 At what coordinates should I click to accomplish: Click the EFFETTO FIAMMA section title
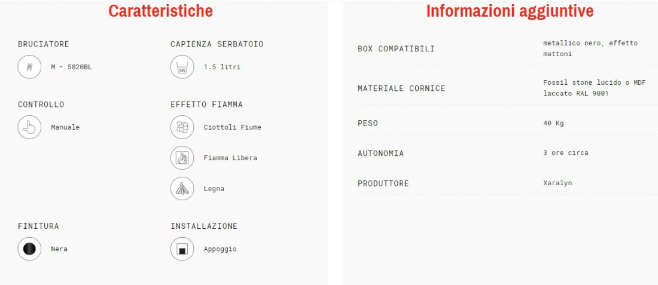(206, 105)
